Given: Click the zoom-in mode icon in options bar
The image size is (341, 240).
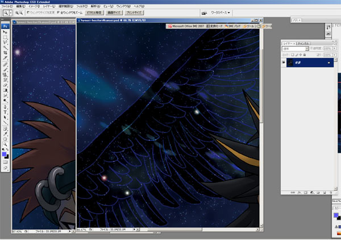Looking at the screenshot, I should click(x=16, y=13).
